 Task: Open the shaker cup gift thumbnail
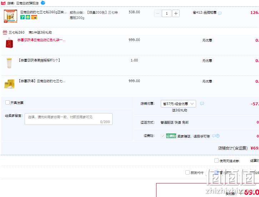(9, 63)
